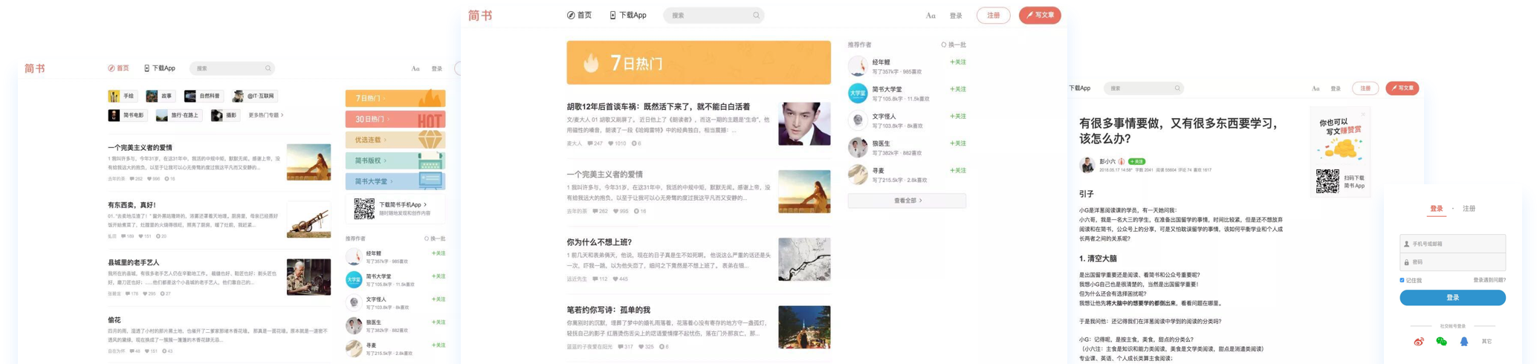Click the QQ penguin login icon
Screen dimensions: 1540x364
pyautogui.click(x=1463, y=342)
